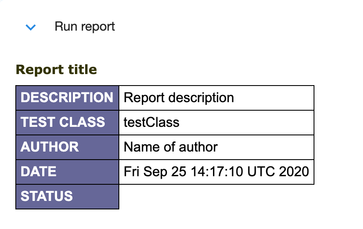Collapse the Run report section chevron
This screenshot has width=363, height=229.
click(31, 27)
